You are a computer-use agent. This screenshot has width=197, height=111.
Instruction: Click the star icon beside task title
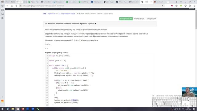click(95, 24)
